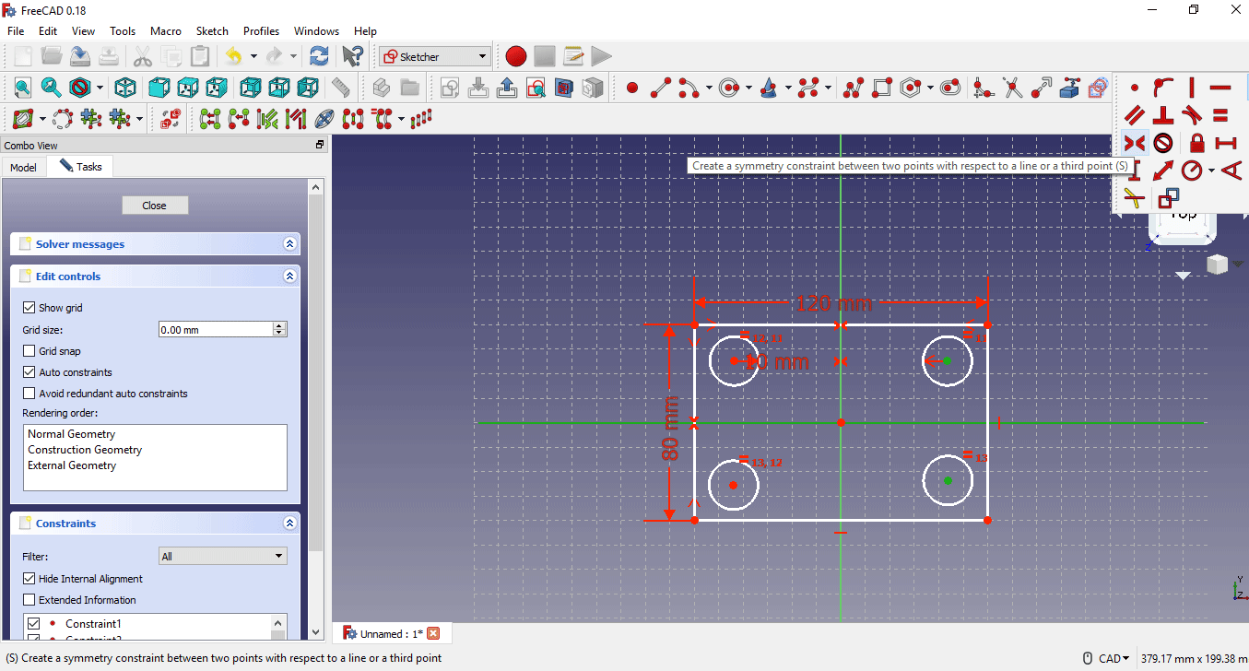Select Normal Geometry in rendering order
Image resolution: width=1249 pixels, height=671 pixels.
click(x=72, y=434)
